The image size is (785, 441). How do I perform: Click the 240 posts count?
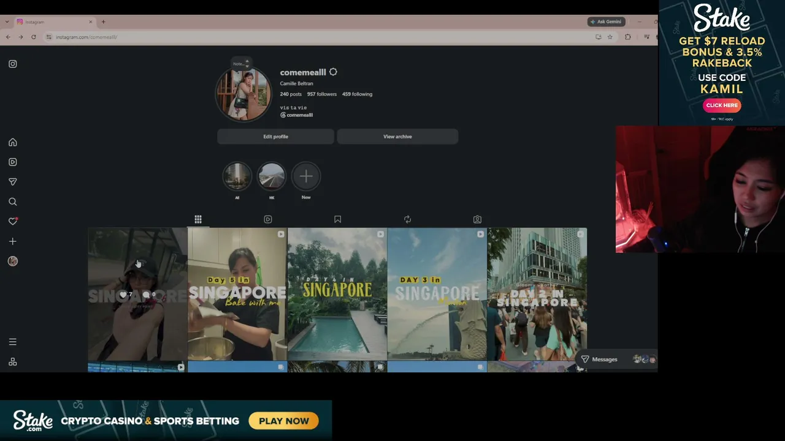[291, 94]
